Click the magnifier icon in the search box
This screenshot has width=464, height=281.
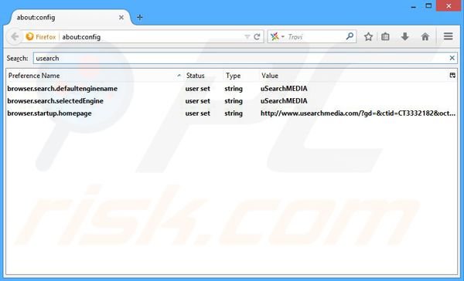350,36
